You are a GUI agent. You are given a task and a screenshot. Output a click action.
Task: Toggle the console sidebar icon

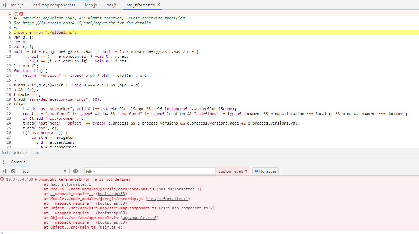point(3,171)
